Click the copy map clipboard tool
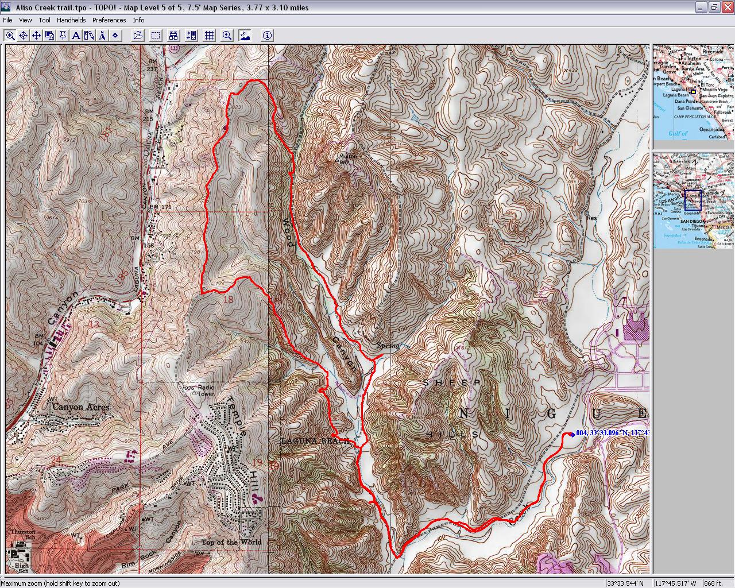735x588 pixels. pos(50,36)
